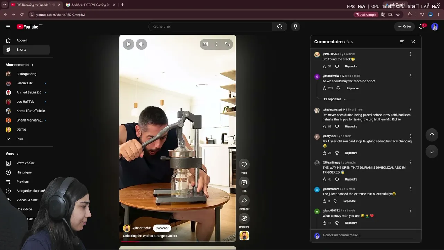Open more options on the video player
Screen dimensions: 444x250
pyautogui.click(x=216, y=44)
